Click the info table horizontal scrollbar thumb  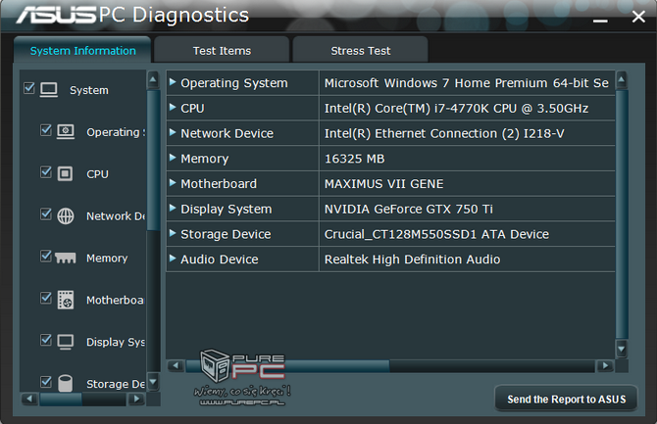click(287, 366)
